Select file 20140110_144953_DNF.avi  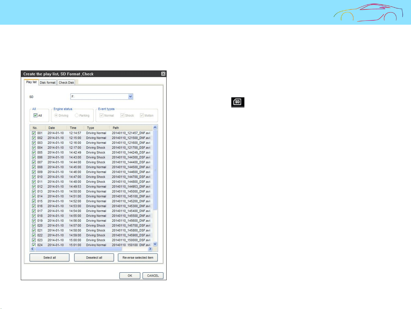(131, 187)
